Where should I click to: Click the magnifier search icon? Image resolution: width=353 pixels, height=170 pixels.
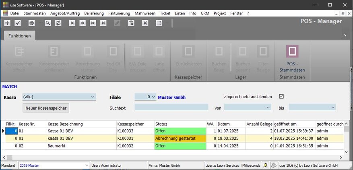[48, 23]
